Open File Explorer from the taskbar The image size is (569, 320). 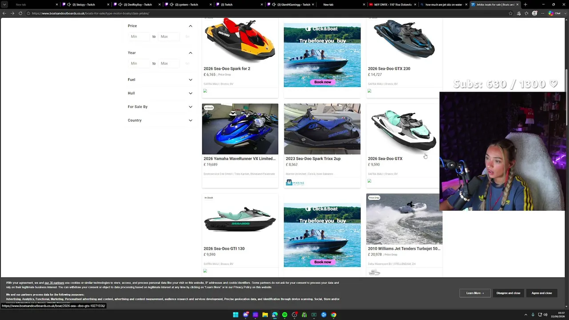coord(265,315)
